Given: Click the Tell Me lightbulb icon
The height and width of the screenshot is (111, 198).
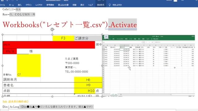Looking at the screenshot, I should click(110, 5).
